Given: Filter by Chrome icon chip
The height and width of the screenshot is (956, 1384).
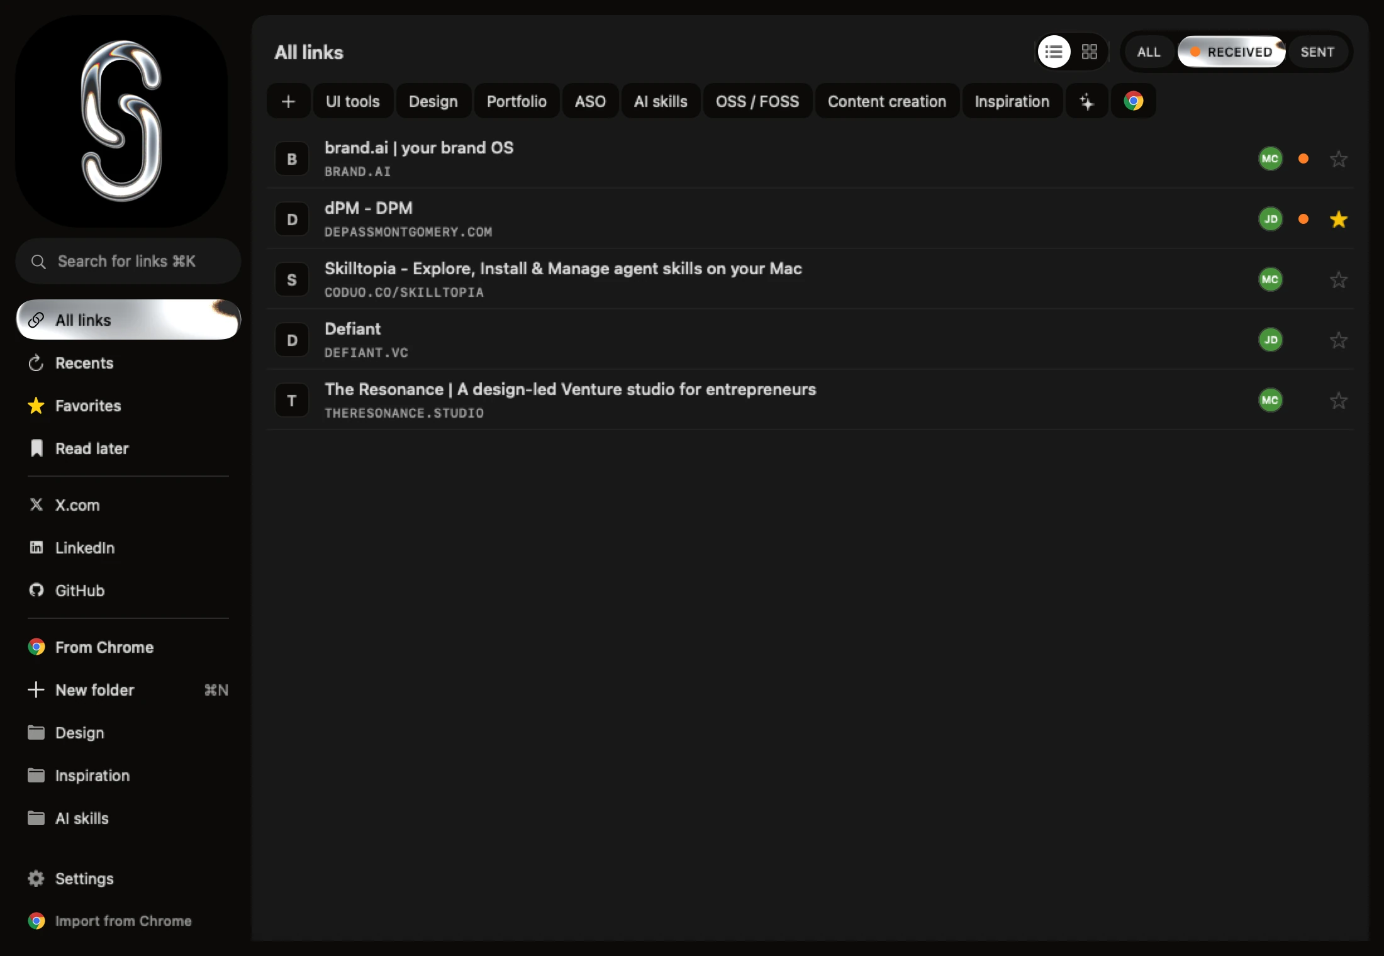Looking at the screenshot, I should (1133, 101).
